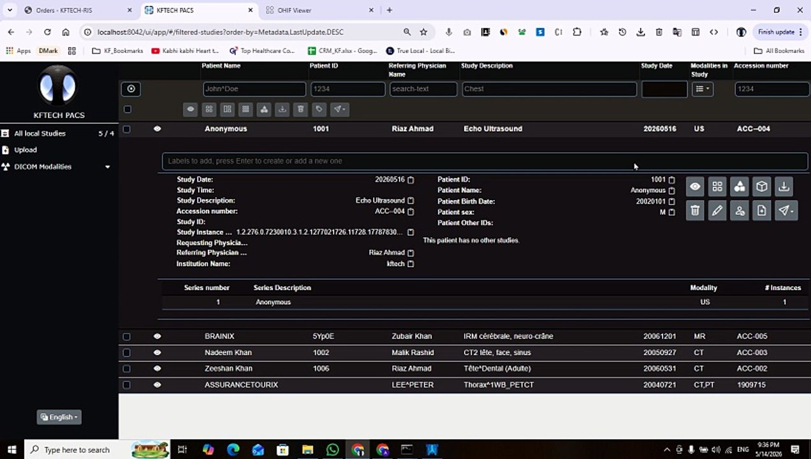Copy the Accession number ACC--004
This screenshot has width=811, height=459.
pos(411,212)
